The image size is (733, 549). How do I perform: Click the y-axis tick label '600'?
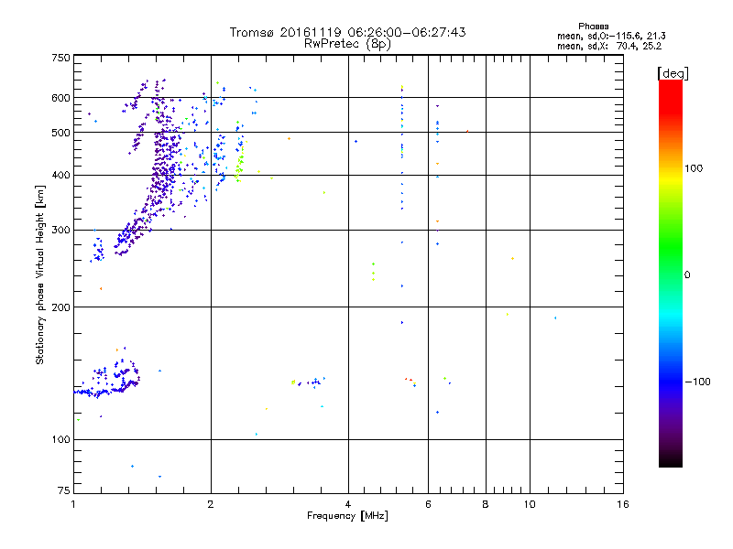point(60,98)
